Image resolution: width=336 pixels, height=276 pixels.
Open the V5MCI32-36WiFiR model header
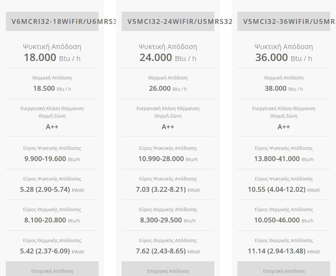[x=284, y=22]
